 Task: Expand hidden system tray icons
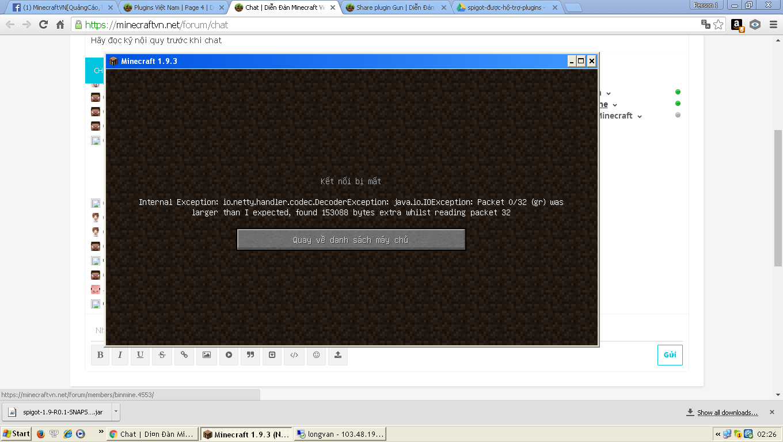(x=718, y=434)
